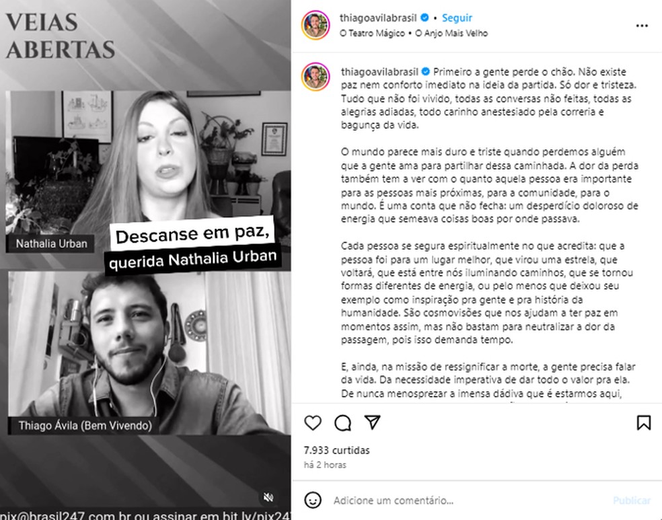Screen dimensions: 662x520
Task: Click caption verified badge next to username
Action: [x=426, y=71]
